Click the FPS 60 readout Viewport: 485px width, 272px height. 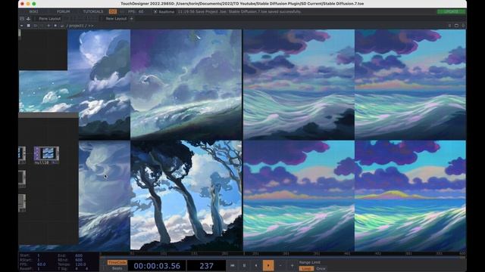(x=136, y=12)
